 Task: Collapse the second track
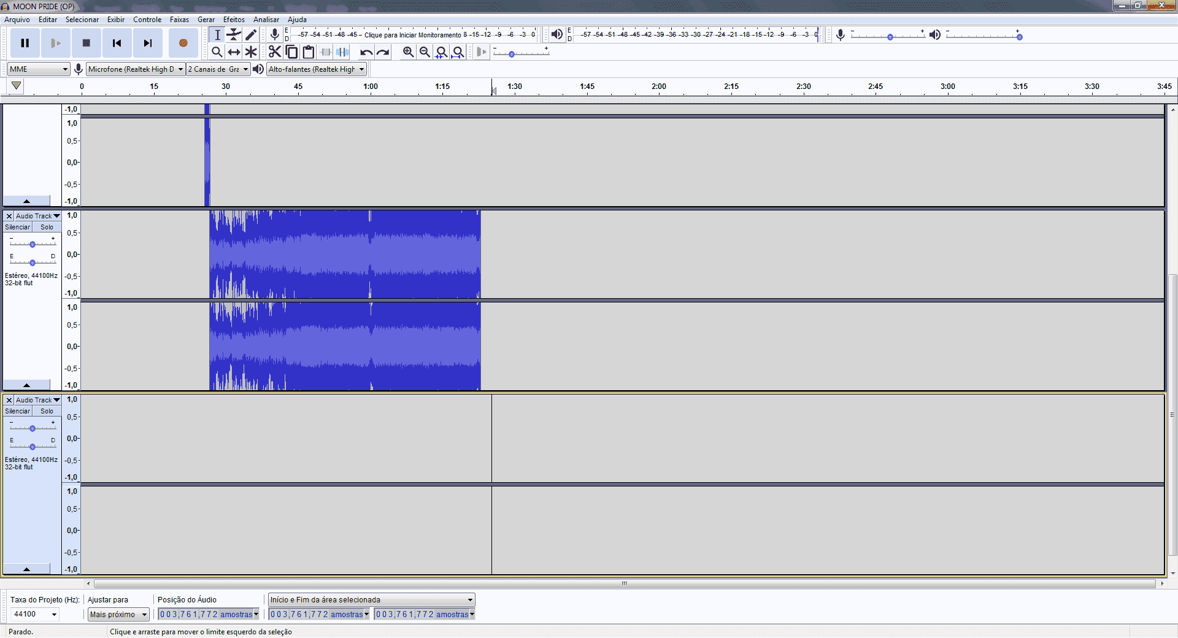coord(26,385)
